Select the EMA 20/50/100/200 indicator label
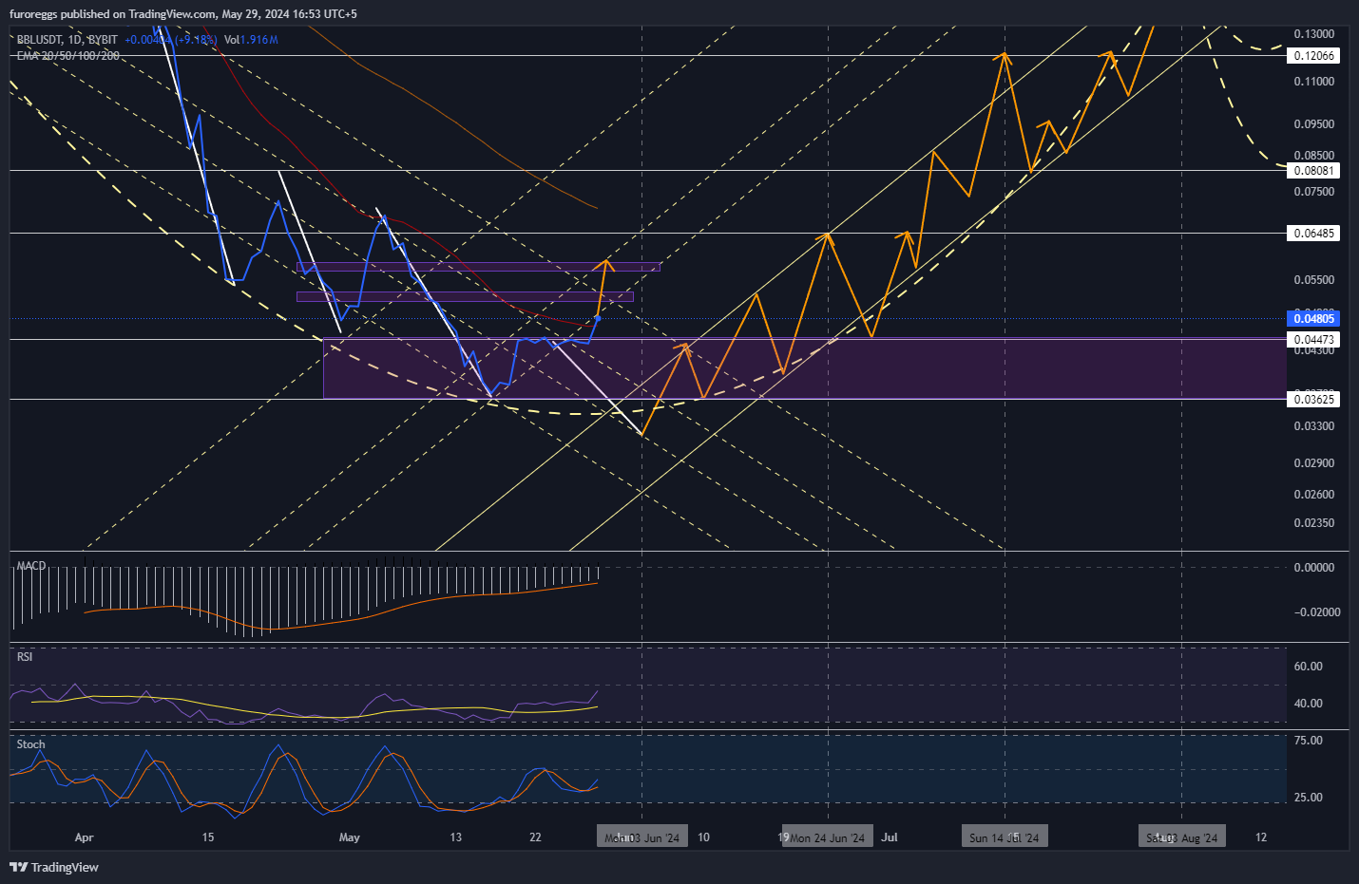1359x884 pixels. [x=68, y=56]
